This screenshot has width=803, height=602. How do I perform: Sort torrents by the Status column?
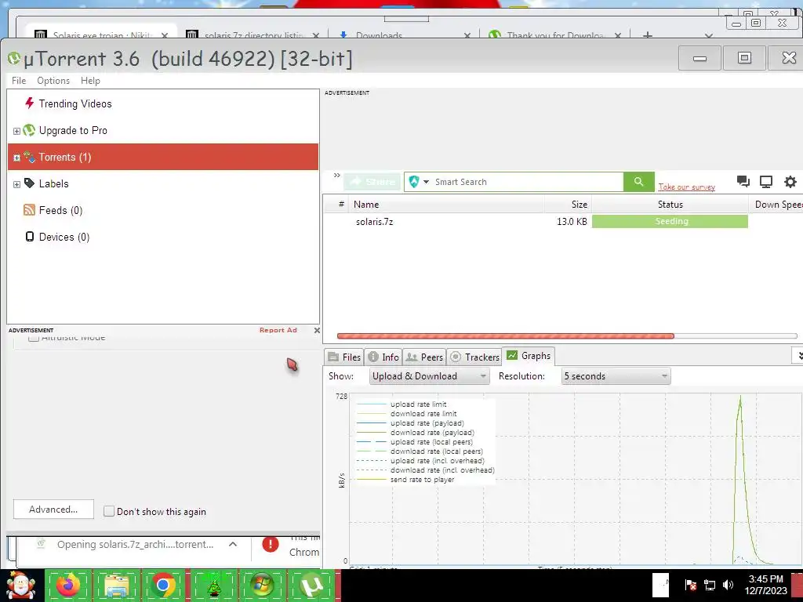(x=670, y=205)
